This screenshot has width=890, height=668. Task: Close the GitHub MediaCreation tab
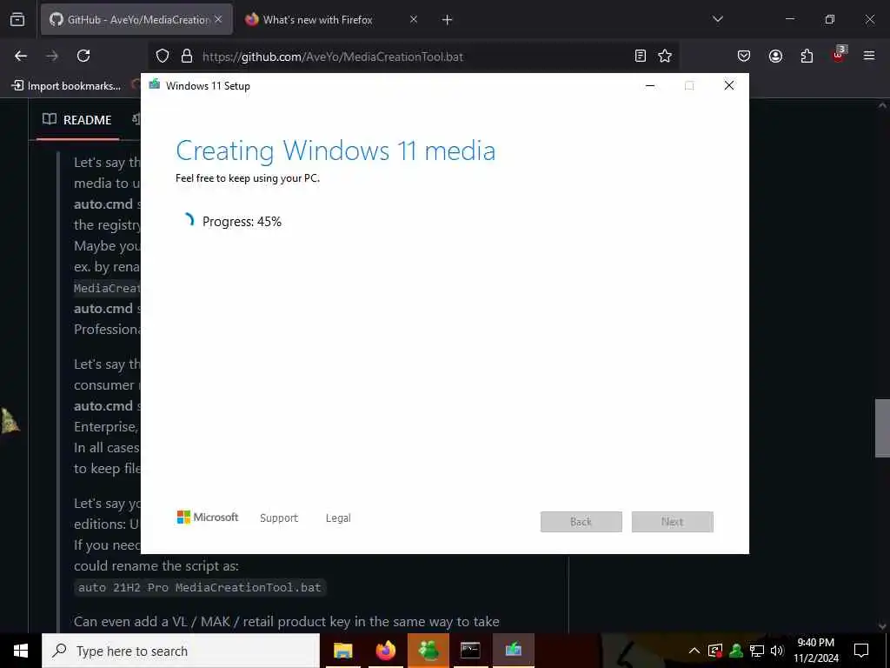click(218, 19)
